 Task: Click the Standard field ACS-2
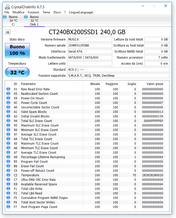[x=118, y=69]
